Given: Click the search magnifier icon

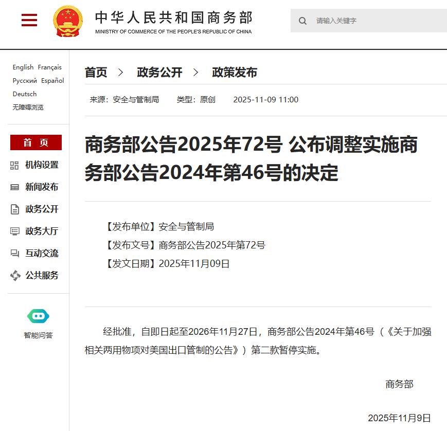Looking at the screenshot, I should click(x=303, y=21).
